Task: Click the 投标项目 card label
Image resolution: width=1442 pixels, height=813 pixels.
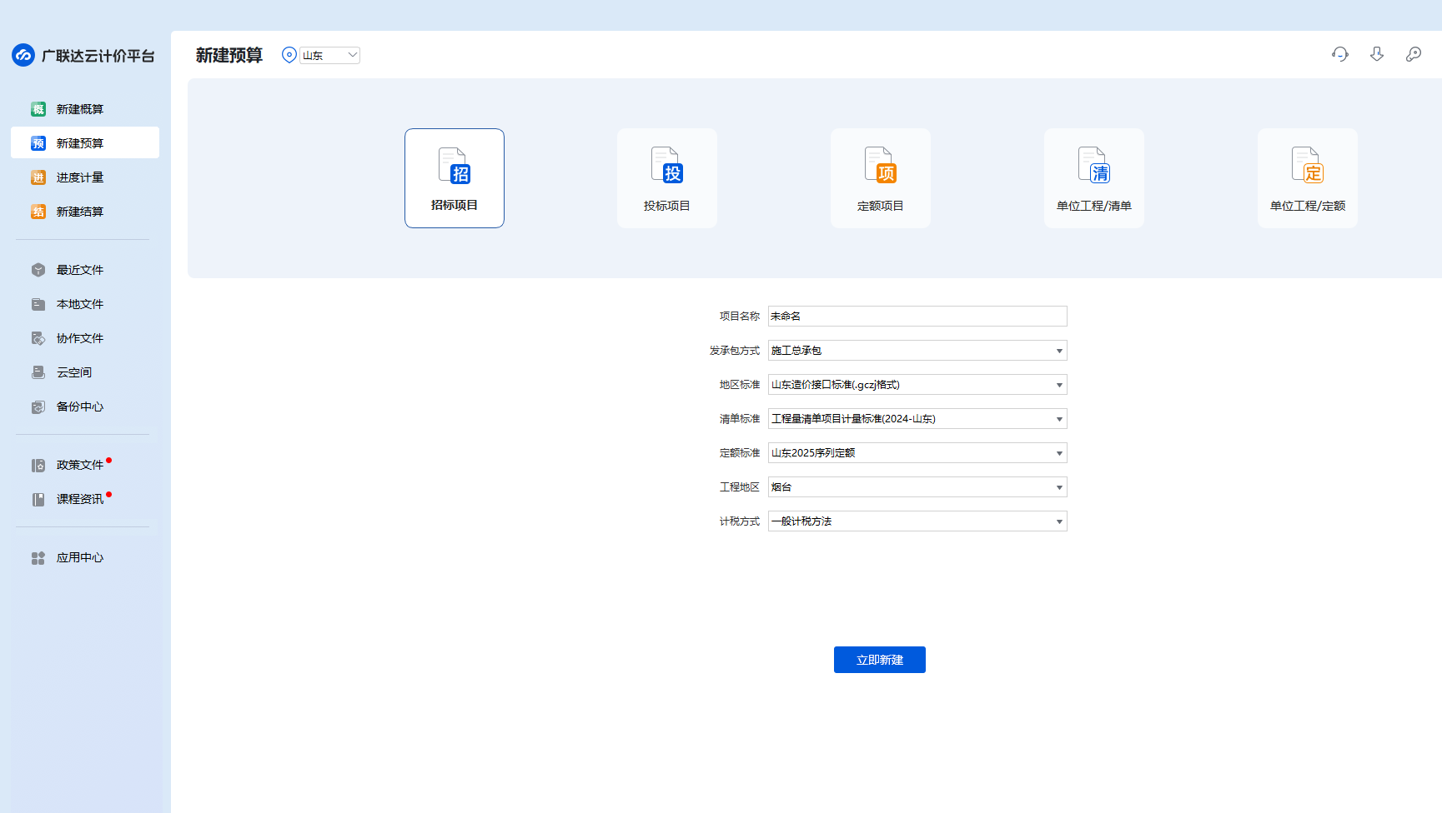Action: pyautogui.click(x=667, y=206)
